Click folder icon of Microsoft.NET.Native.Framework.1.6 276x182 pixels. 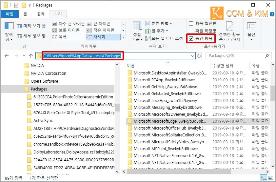pos(130,155)
